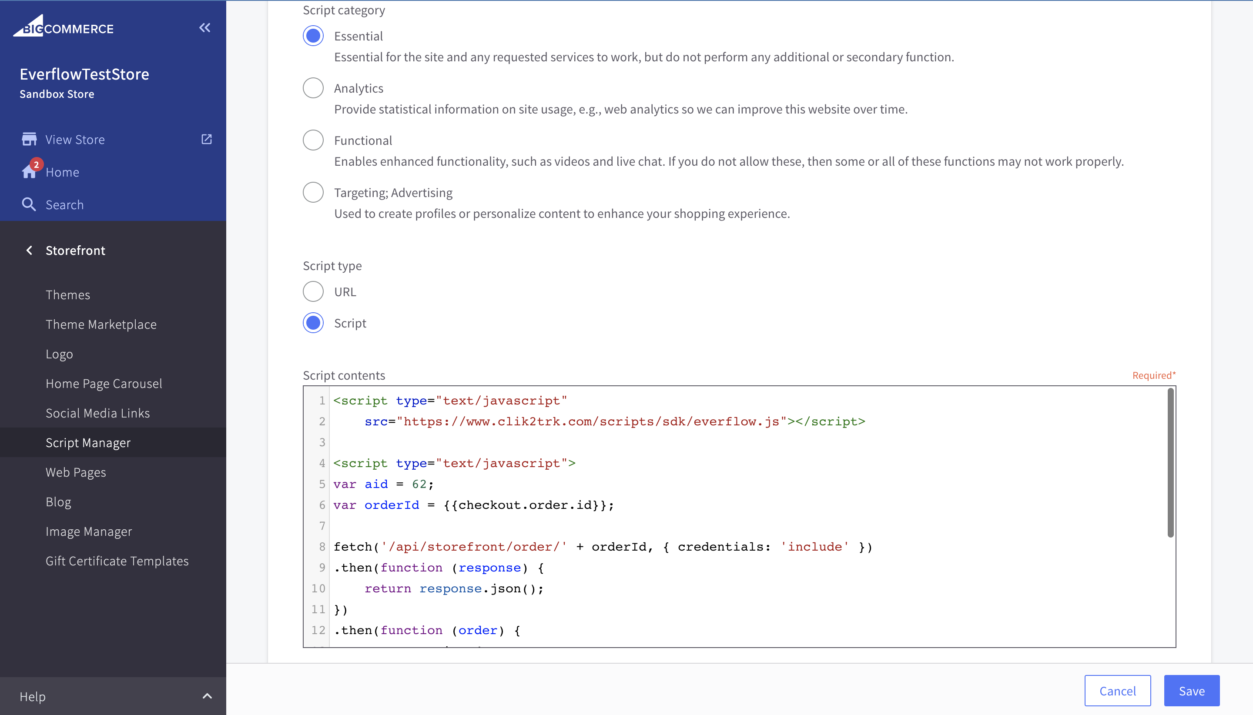Screen dimensions: 1253x715
Task: Click the Help label
Action: coord(33,696)
